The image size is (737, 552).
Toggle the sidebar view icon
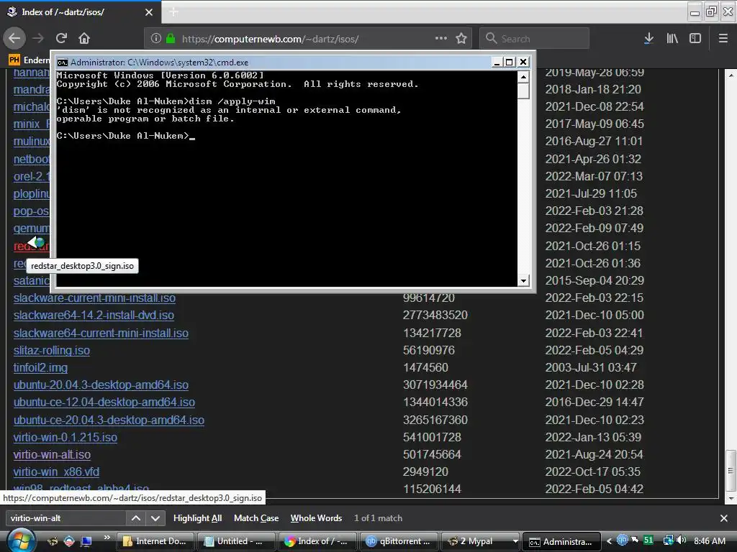[695, 39]
